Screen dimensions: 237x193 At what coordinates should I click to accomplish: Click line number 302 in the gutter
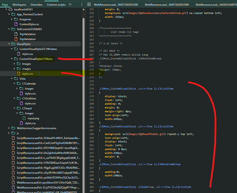(91, 187)
